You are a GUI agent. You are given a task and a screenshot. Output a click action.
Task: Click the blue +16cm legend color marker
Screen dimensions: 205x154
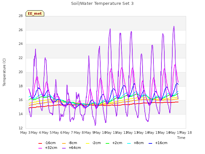coord(150,143)
